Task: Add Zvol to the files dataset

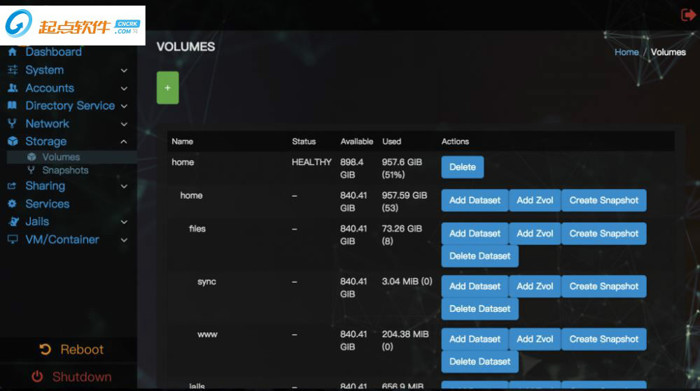Action: point(535,234)
